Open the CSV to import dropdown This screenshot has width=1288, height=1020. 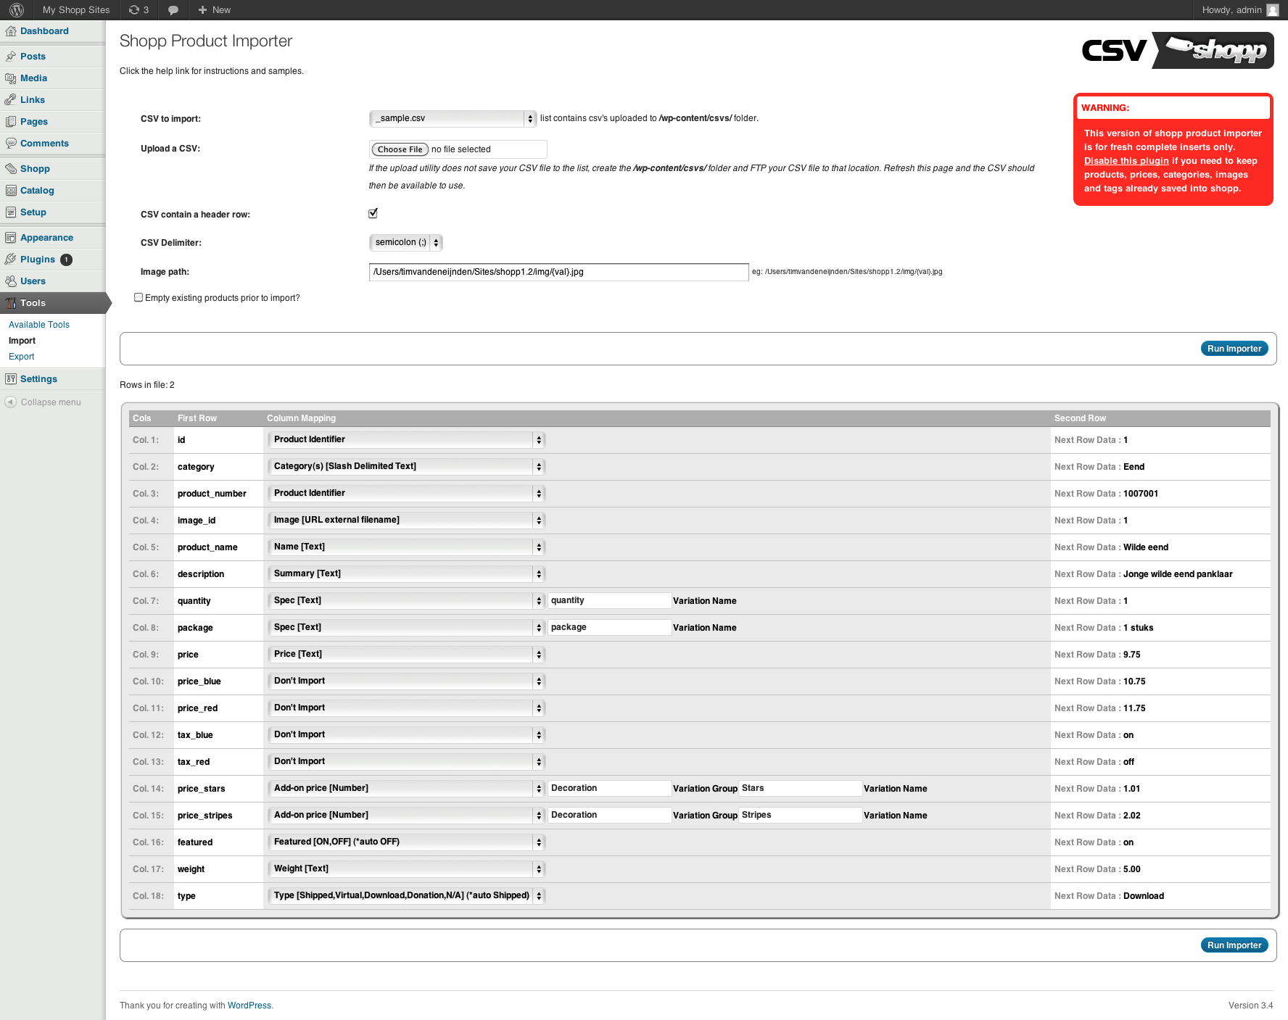tap(453, 118)
